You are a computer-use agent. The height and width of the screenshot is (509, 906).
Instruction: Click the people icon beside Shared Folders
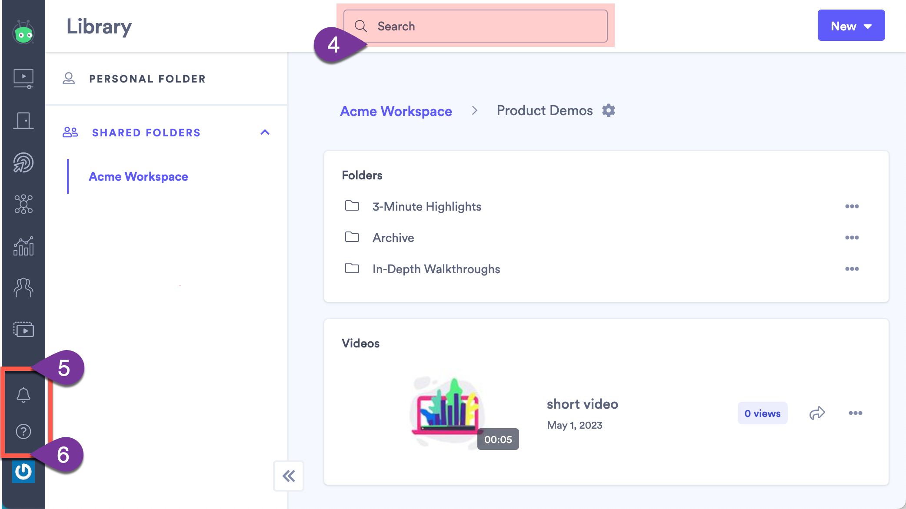tap(70, 132)
